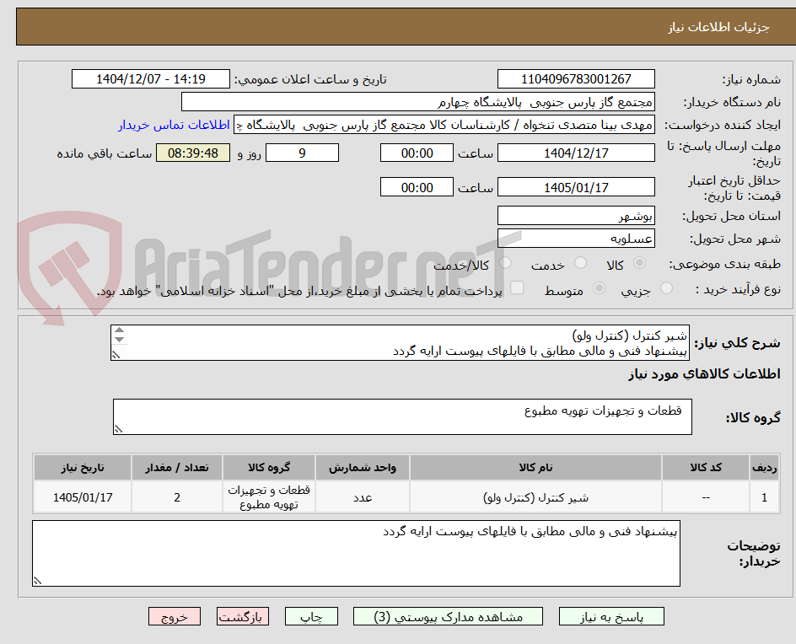Click resize handle of توضیحات خریدار textarea
This screenshot has height=644, width=796.
pyautogui.click(x=38, y=581)
